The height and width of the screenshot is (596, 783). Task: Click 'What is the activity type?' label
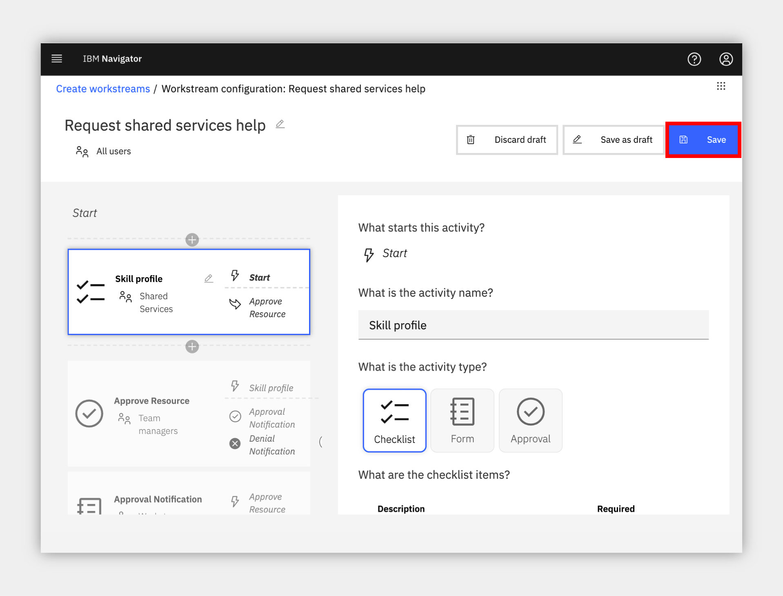[423, 367]
